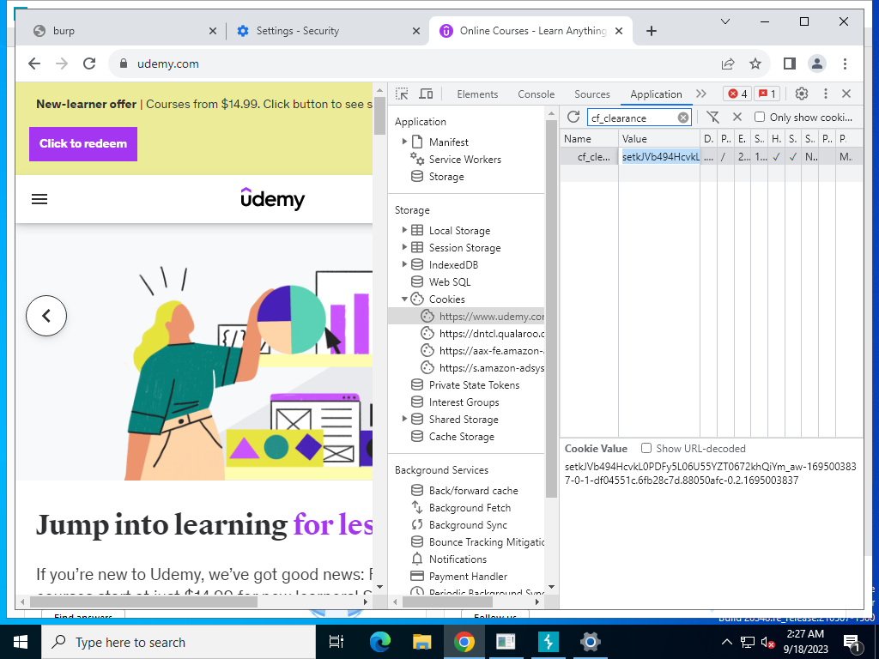Image resolution: width=879 pixels, height=659 pixels.
Task: Expand the IndexedDB tree node
Action: [404, 264]
